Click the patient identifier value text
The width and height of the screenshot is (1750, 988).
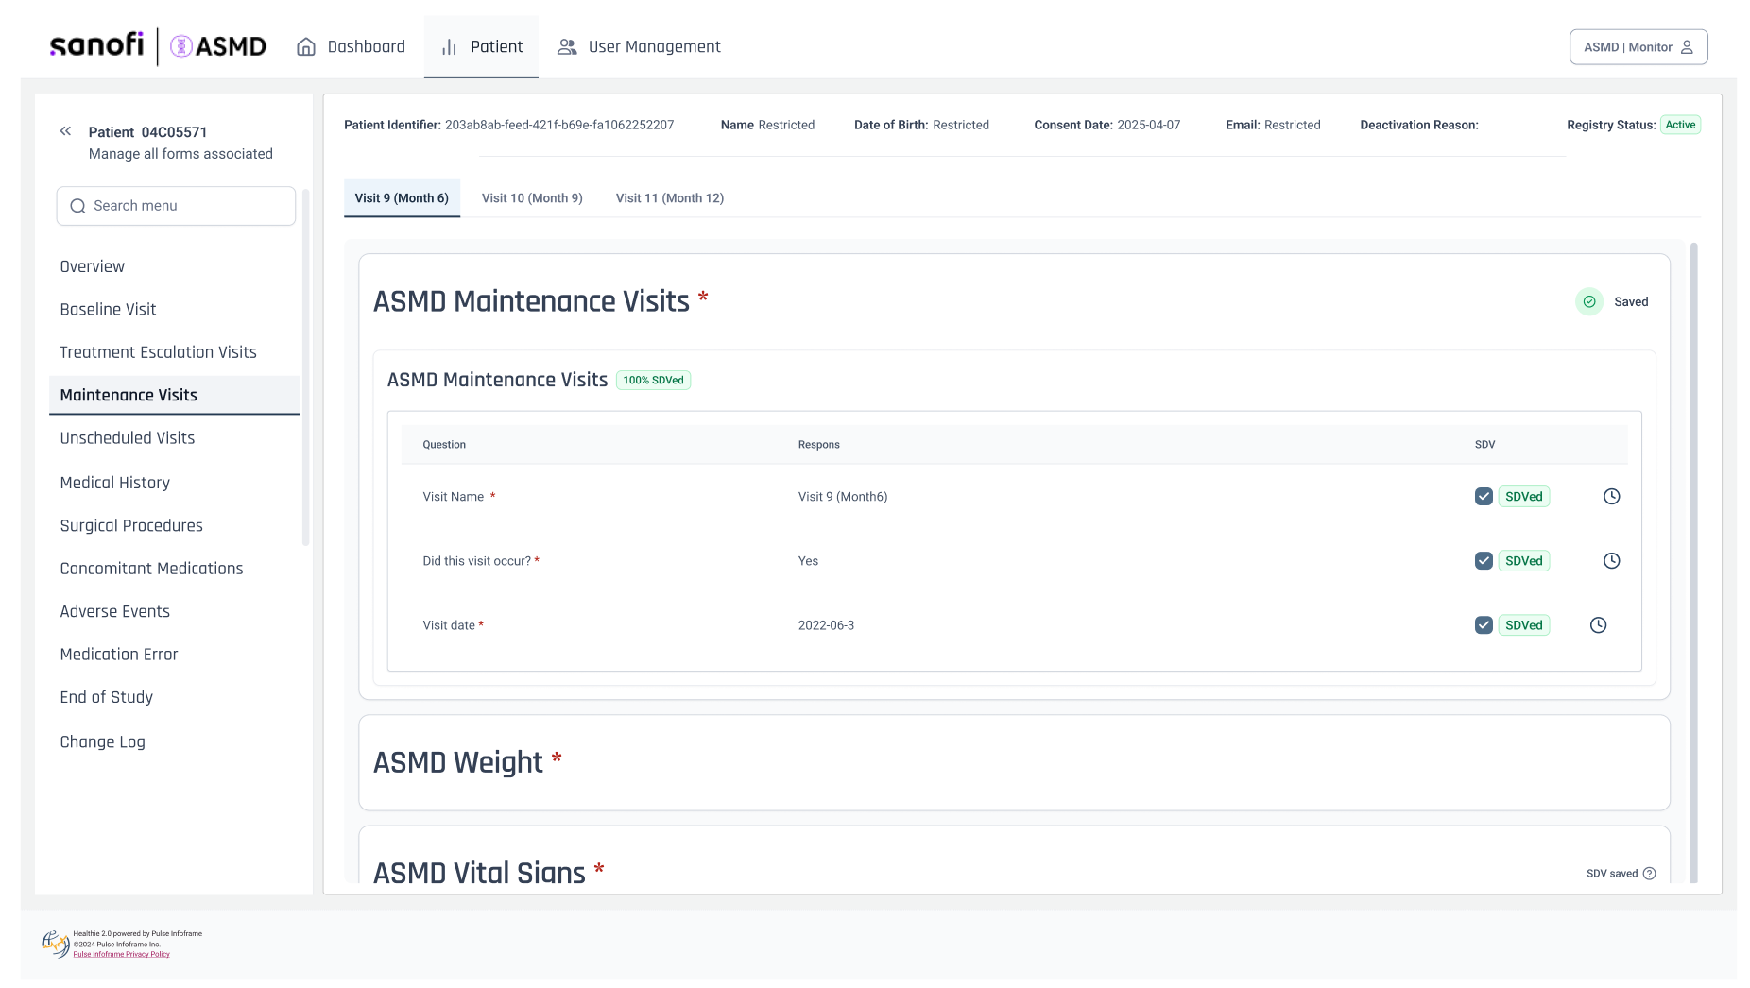559,125
